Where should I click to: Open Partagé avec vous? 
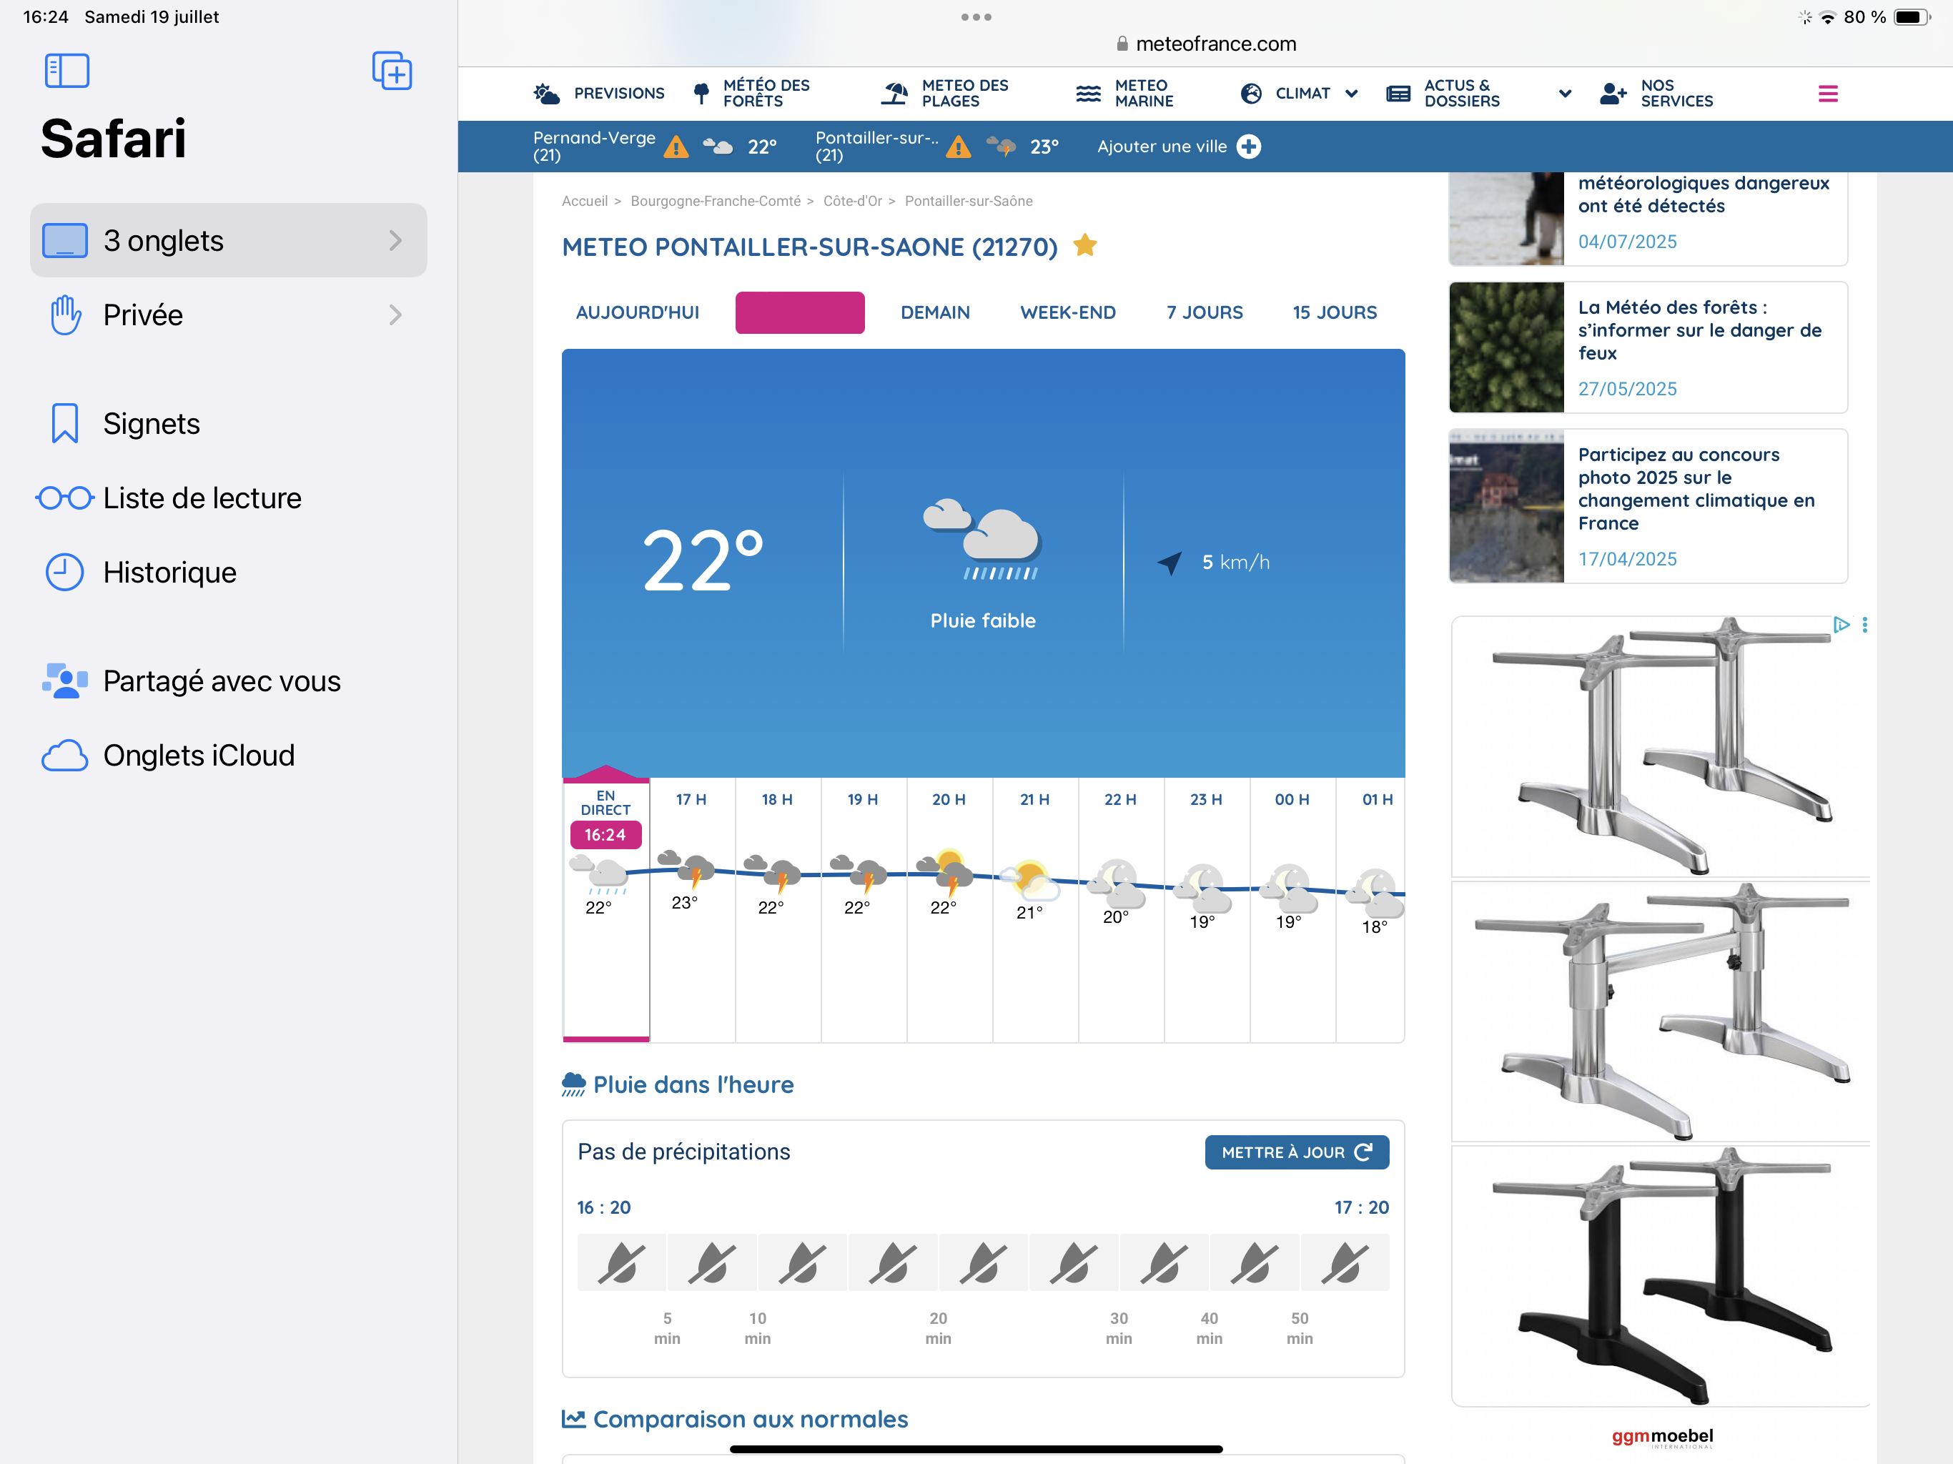pyautogui.click(x=229, y=681)
